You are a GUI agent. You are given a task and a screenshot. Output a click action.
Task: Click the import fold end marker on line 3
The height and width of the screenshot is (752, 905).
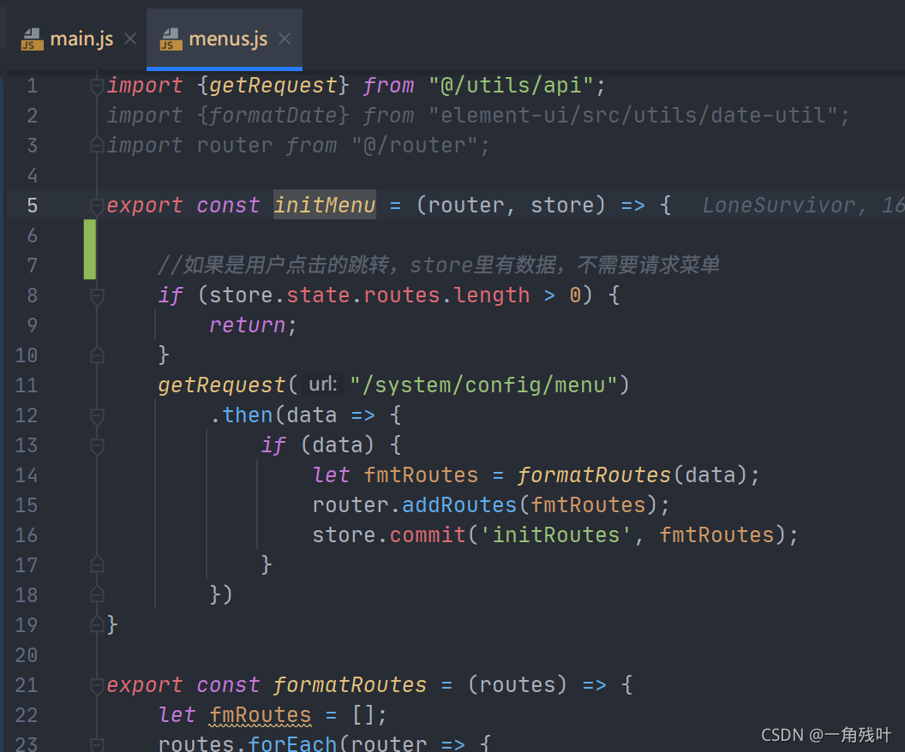[x=97, y=146]
